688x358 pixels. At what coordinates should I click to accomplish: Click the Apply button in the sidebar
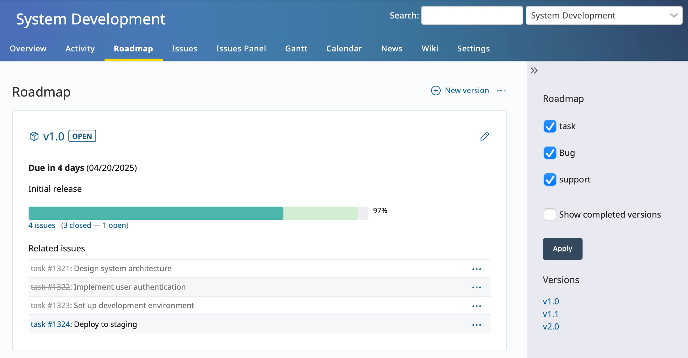[x=562, y=249]
